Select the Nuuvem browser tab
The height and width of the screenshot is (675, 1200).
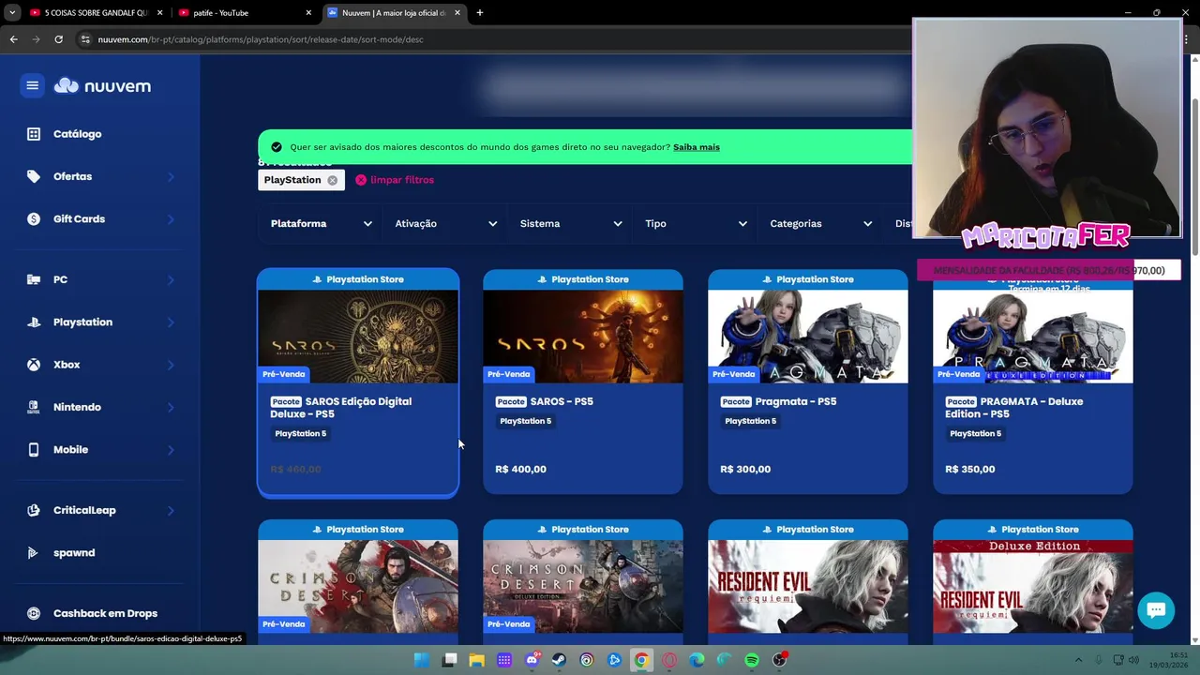point(394,13)
